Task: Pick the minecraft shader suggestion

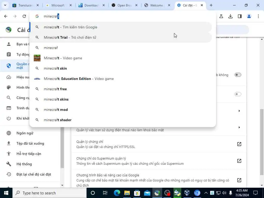Action: click(x=121, y=120)
